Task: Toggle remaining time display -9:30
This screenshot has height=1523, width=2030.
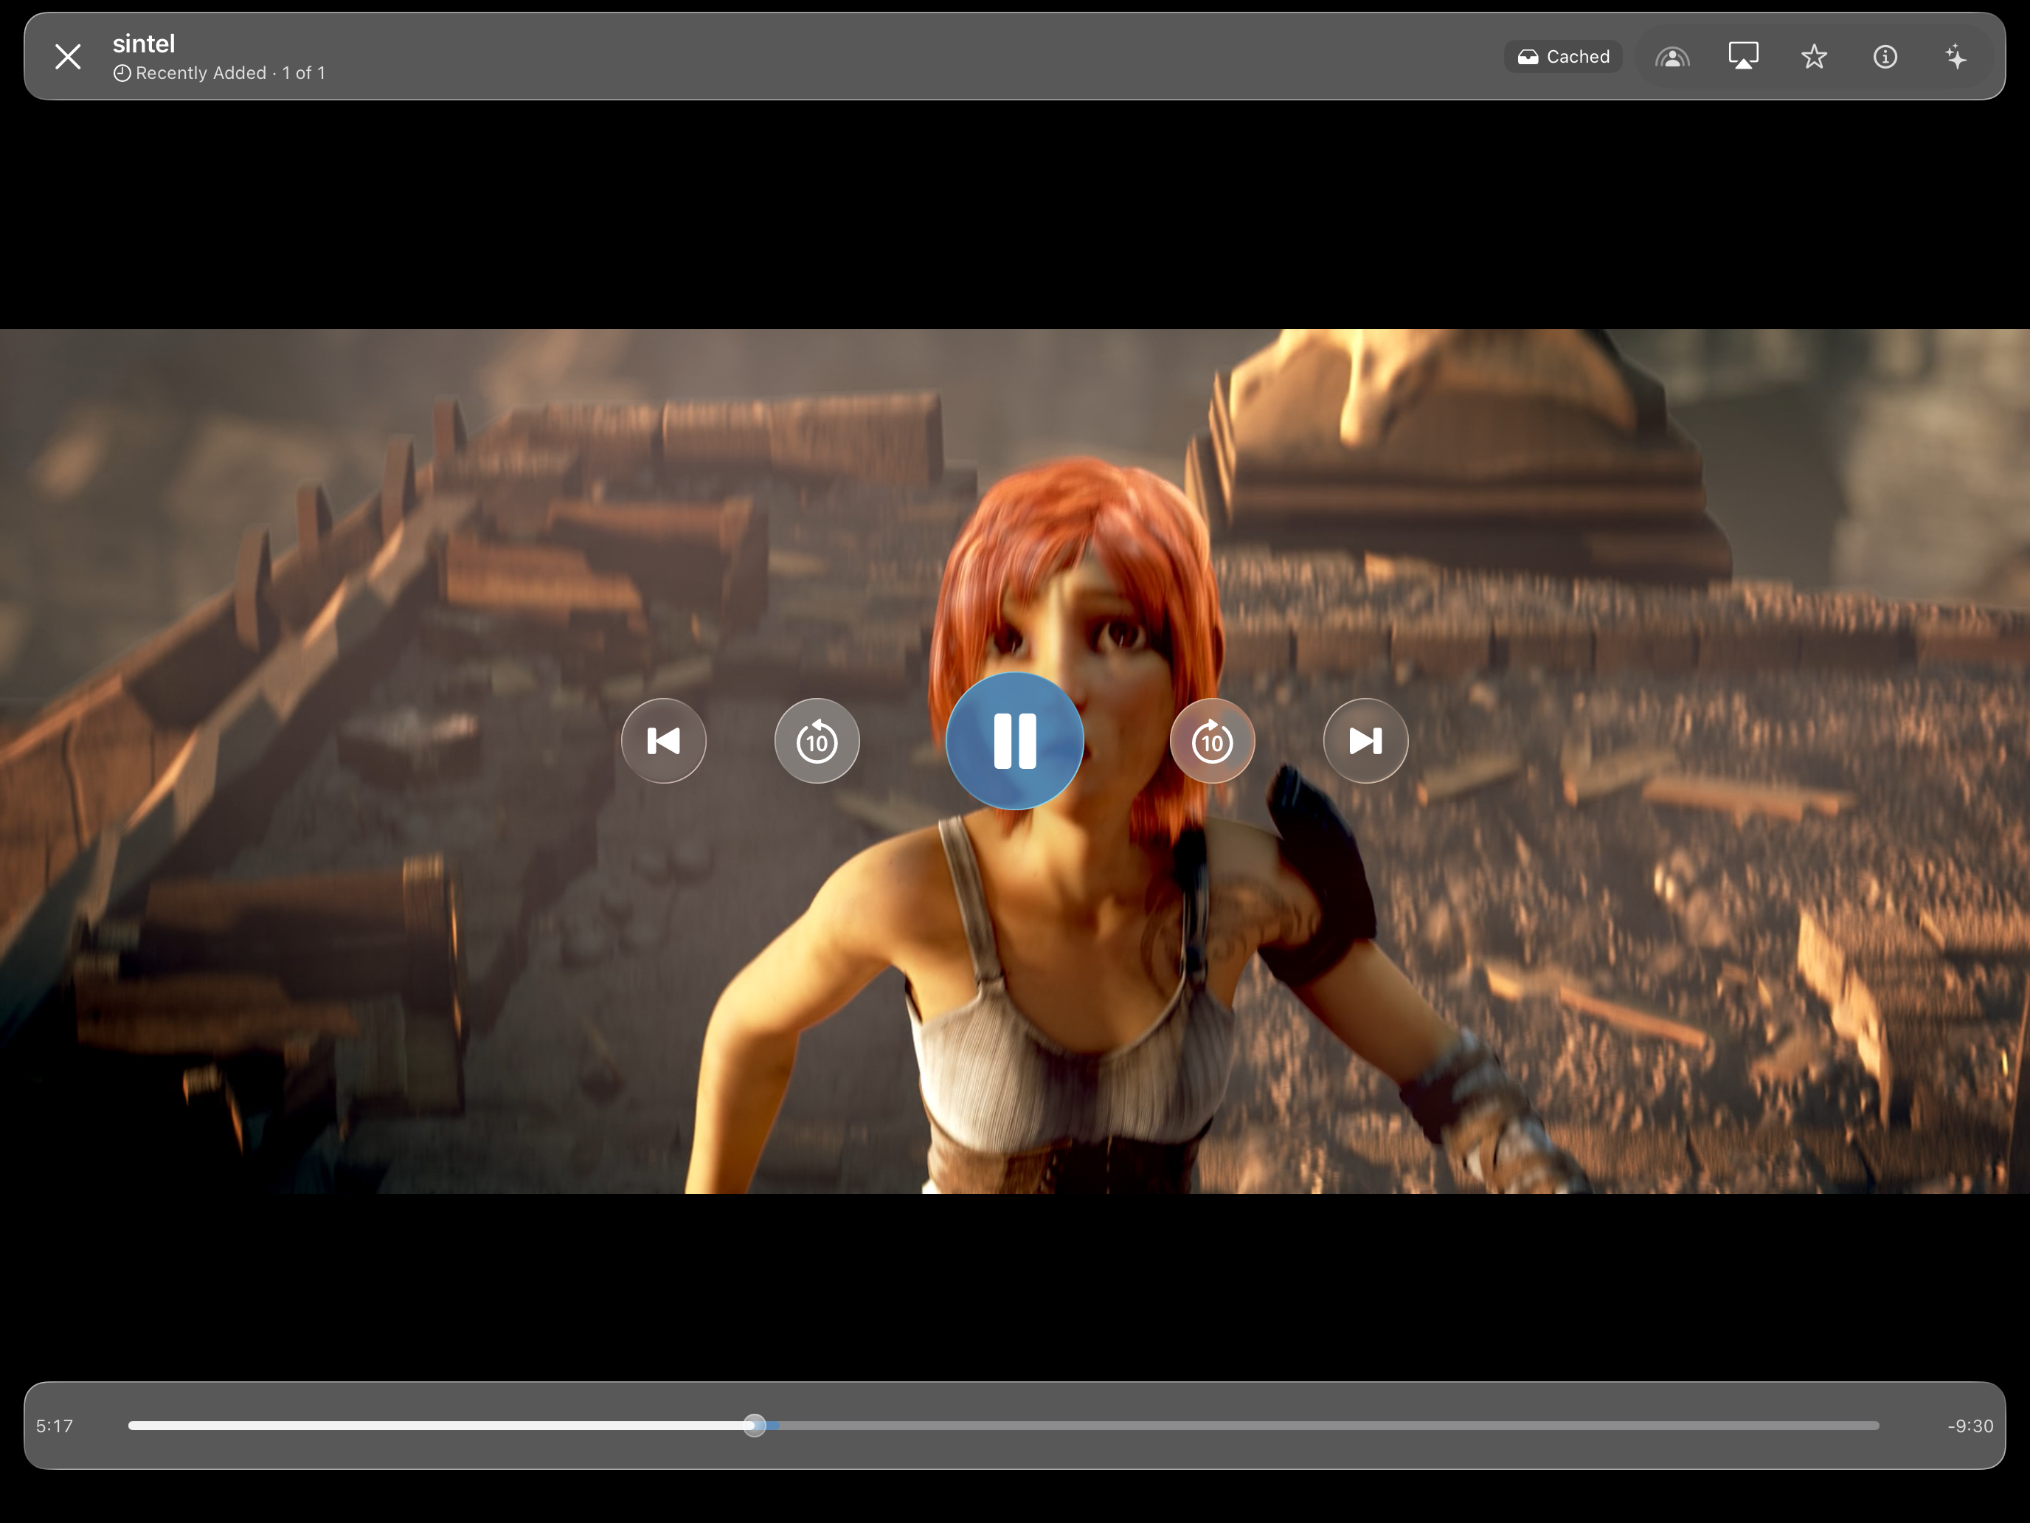Action: [x=1970, y=1426]
